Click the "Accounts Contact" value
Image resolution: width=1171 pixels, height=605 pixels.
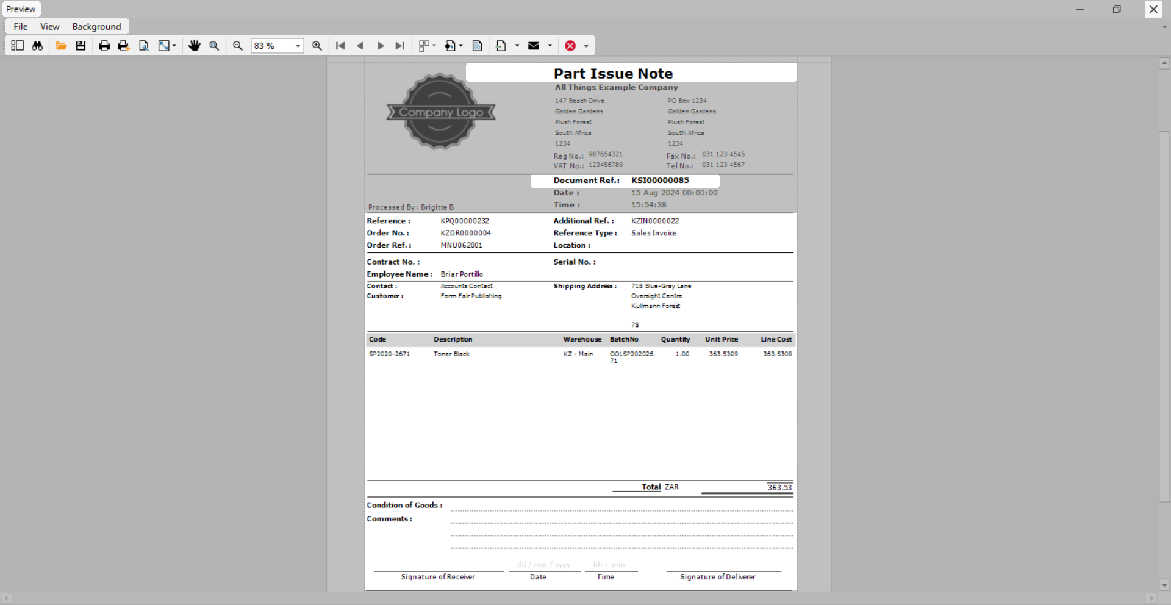467,286
